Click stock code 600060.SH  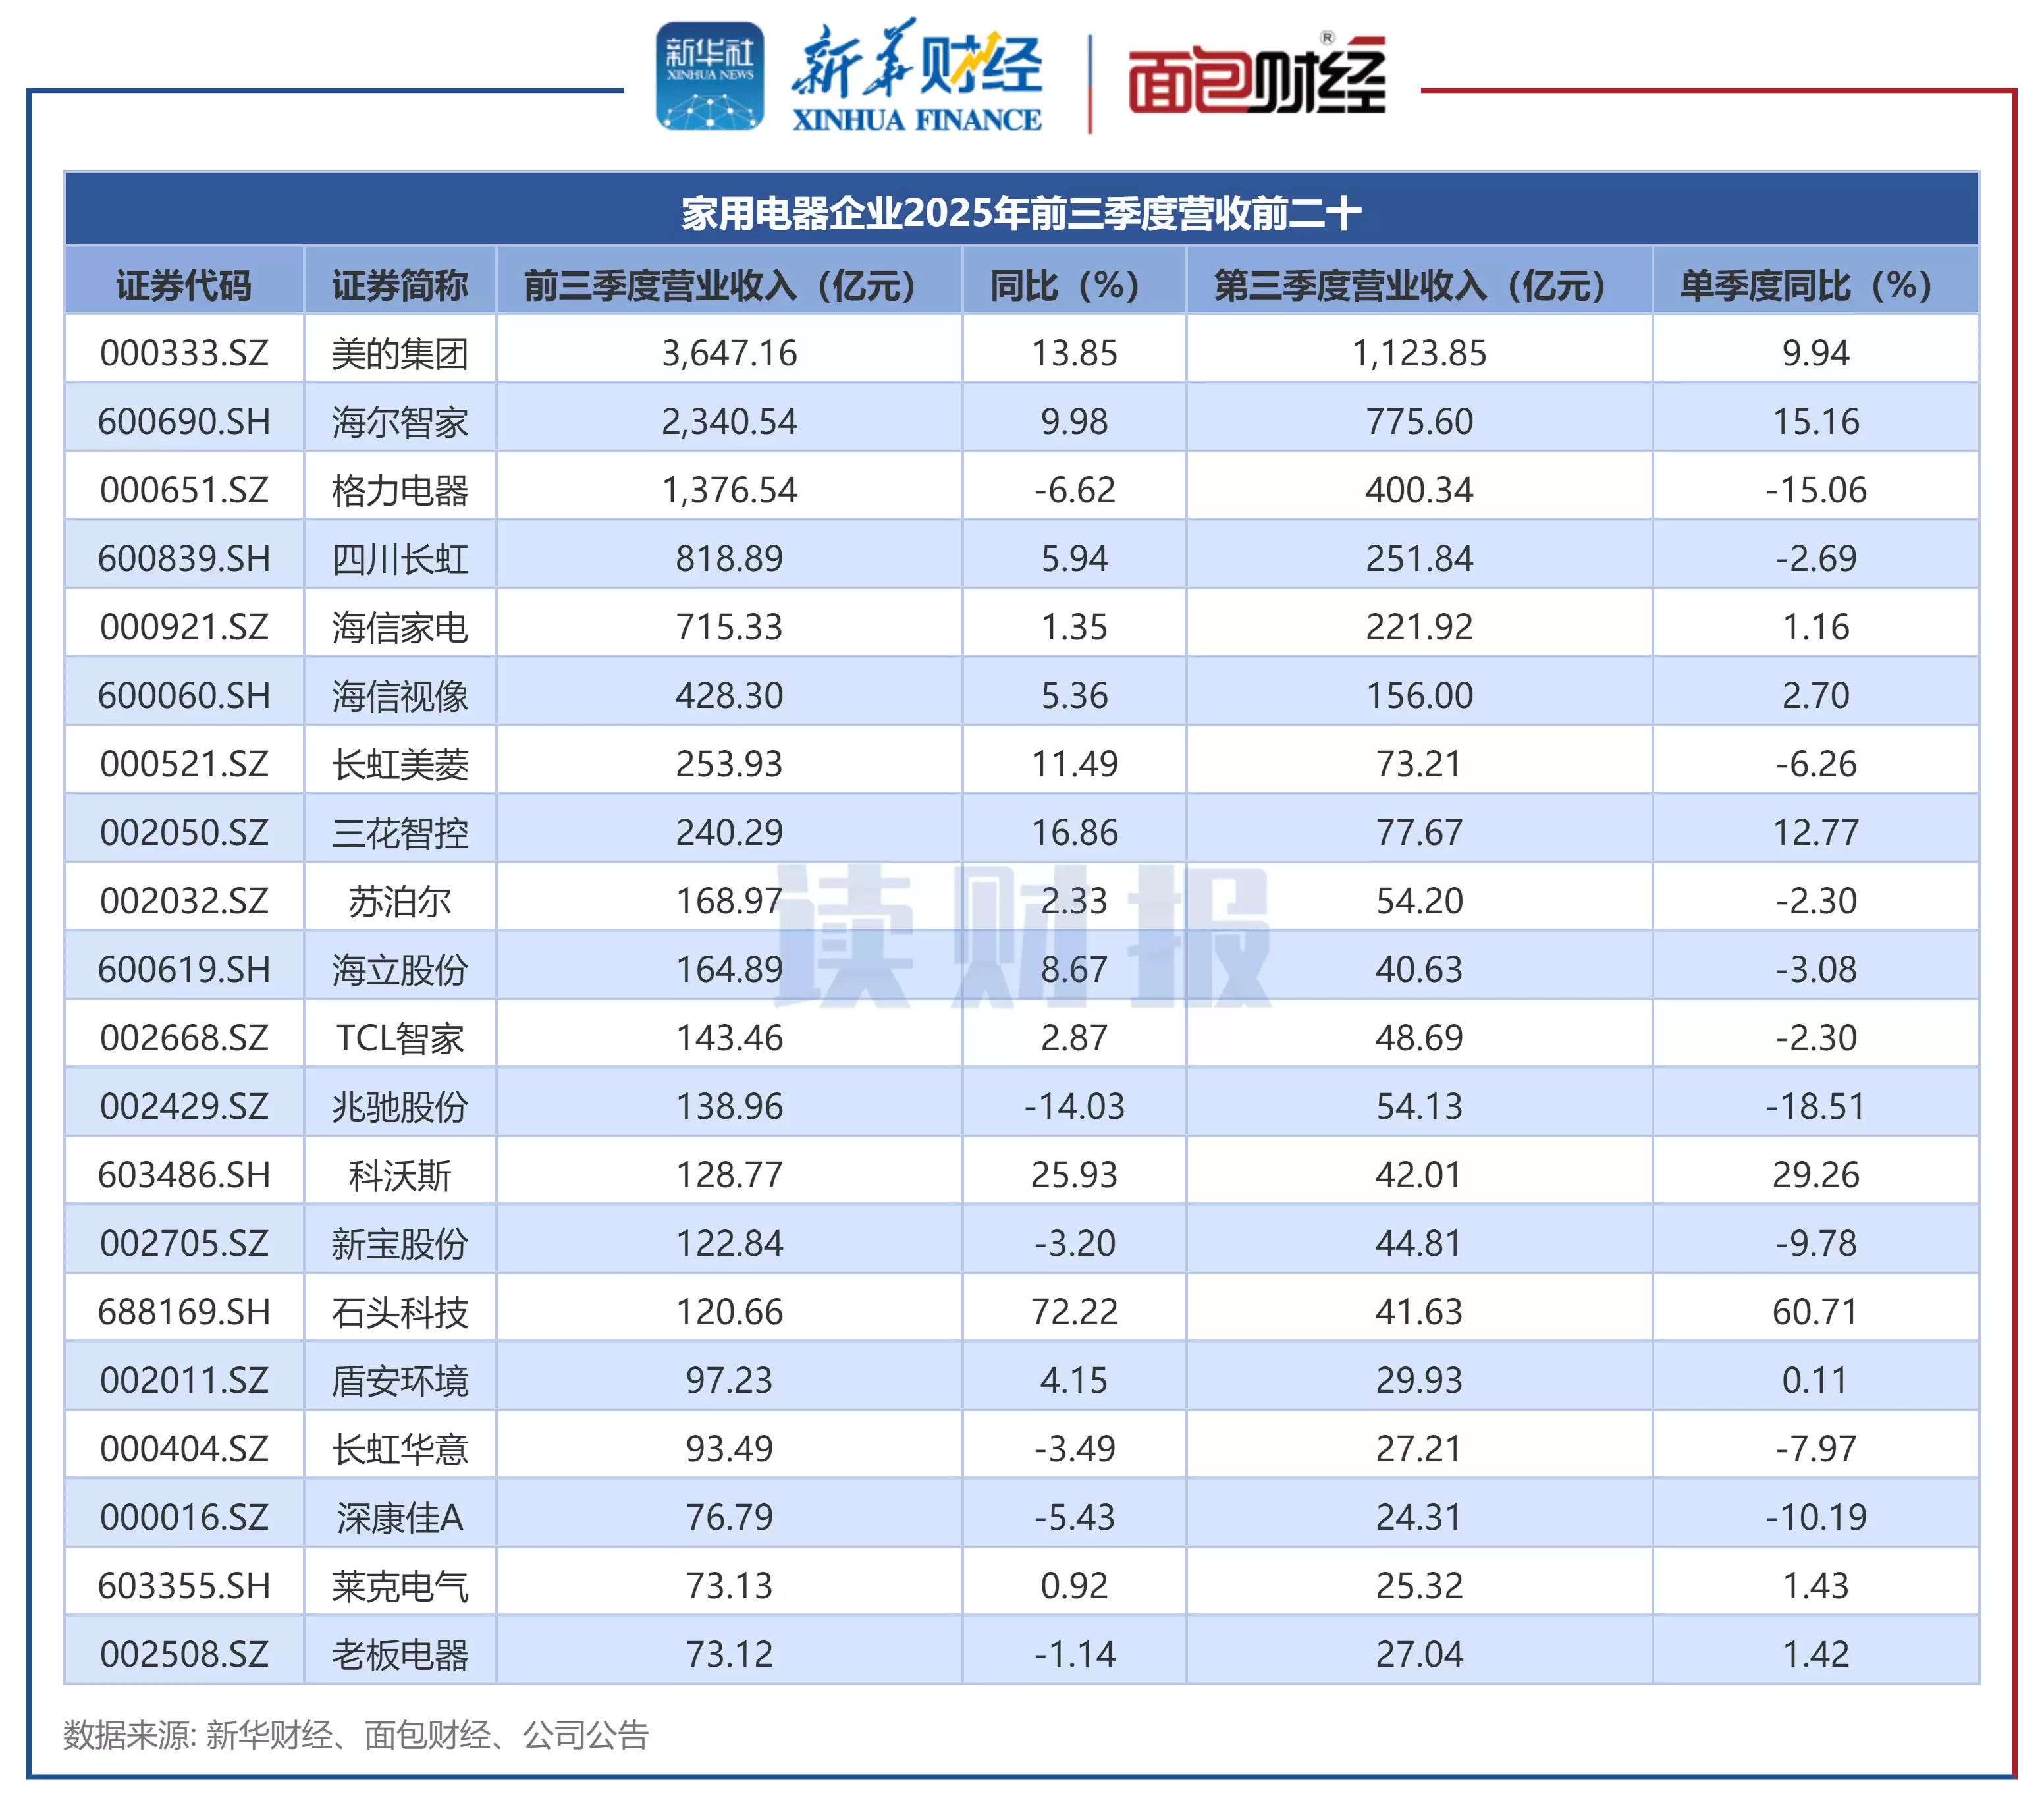[x=184, y=695]
